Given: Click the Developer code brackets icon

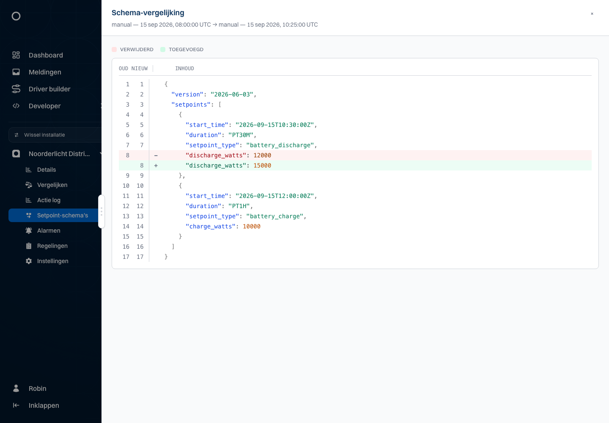Looking at the screenshot, I should pos(16,106).
